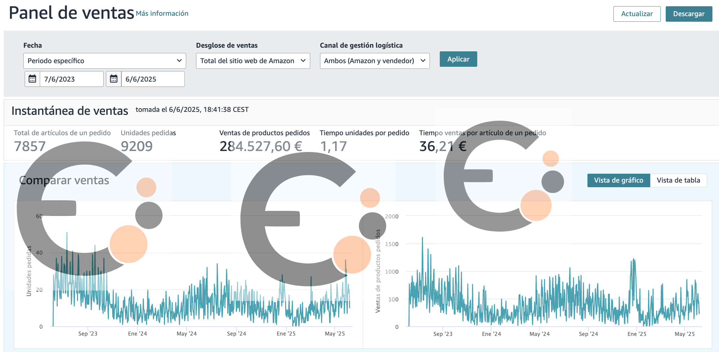Open the Más información link
Image resolution: width=719 pixels, height=352 pixels.
162,13
